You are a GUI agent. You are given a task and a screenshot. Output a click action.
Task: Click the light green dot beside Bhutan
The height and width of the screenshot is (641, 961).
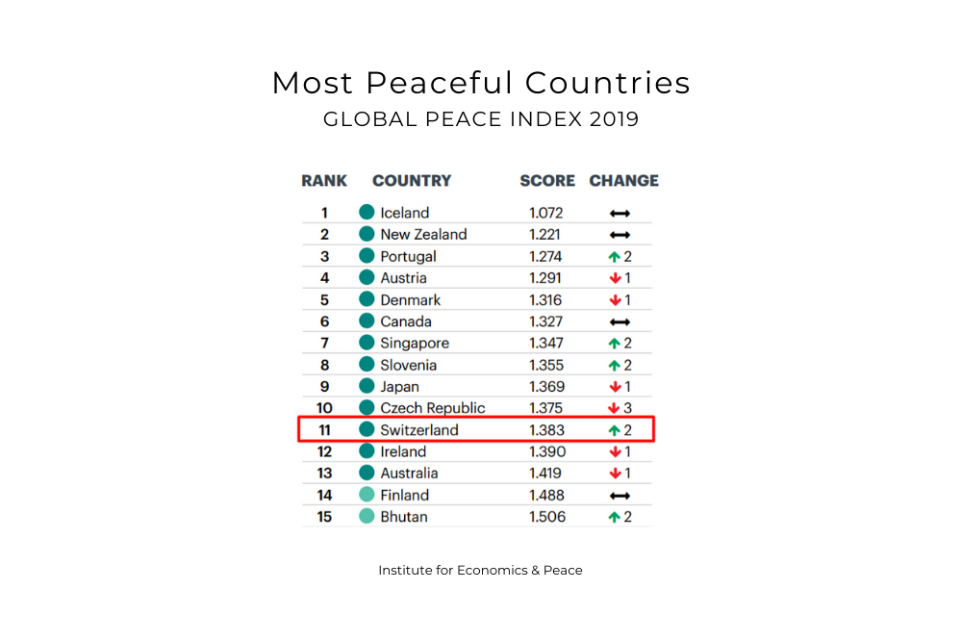point(367,517)
